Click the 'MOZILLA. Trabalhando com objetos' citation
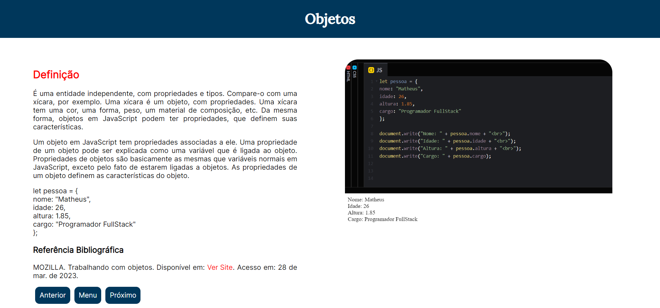Viewport: 660px width, 308px height. pos(165,271)
